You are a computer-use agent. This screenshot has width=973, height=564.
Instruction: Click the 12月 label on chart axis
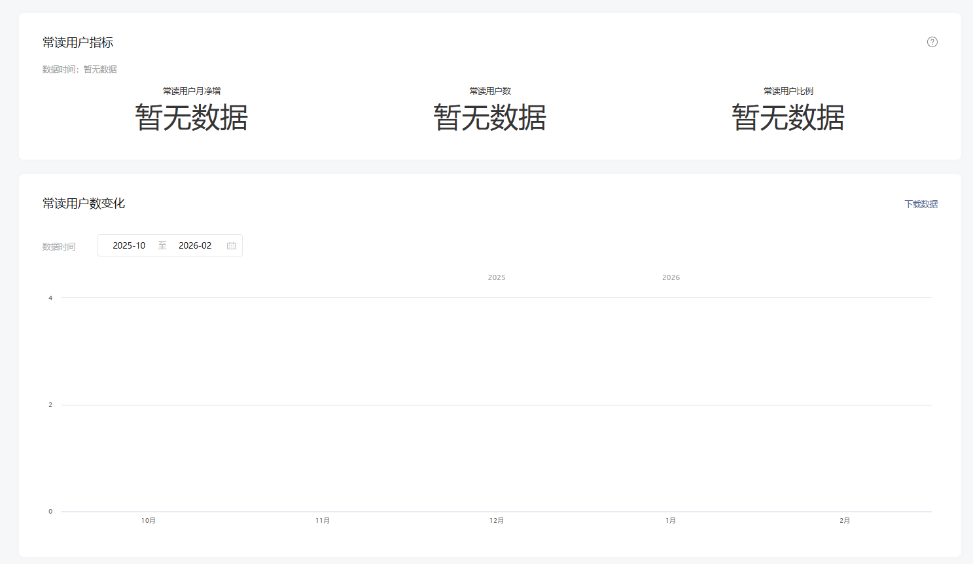click(497, 521)
